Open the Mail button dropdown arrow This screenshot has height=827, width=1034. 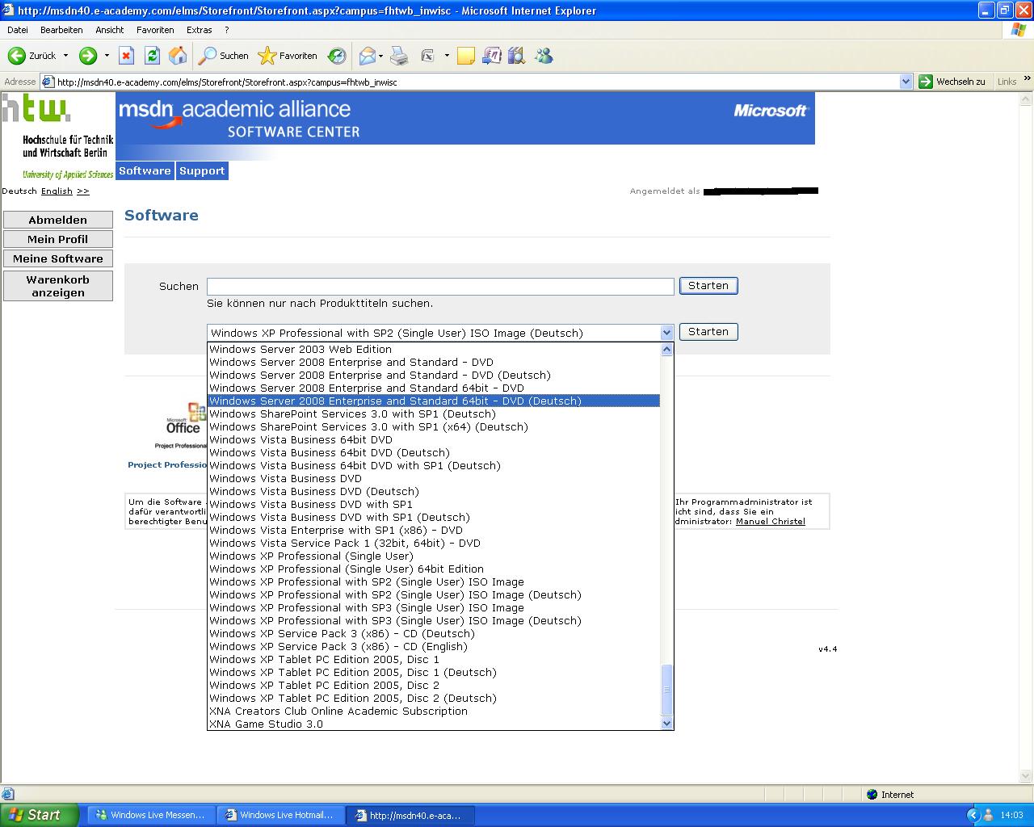click(380, 56)
